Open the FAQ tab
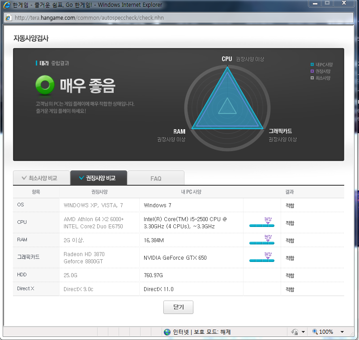This screenshot has width=359, height=340. (x=156, y=178)
